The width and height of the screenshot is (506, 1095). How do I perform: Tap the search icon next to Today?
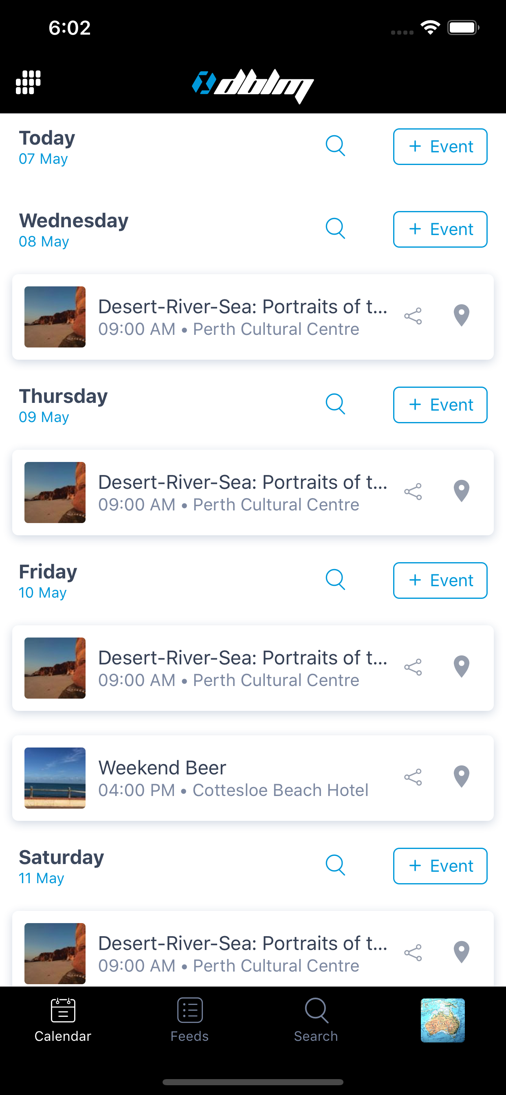click(x=335, y=146)
